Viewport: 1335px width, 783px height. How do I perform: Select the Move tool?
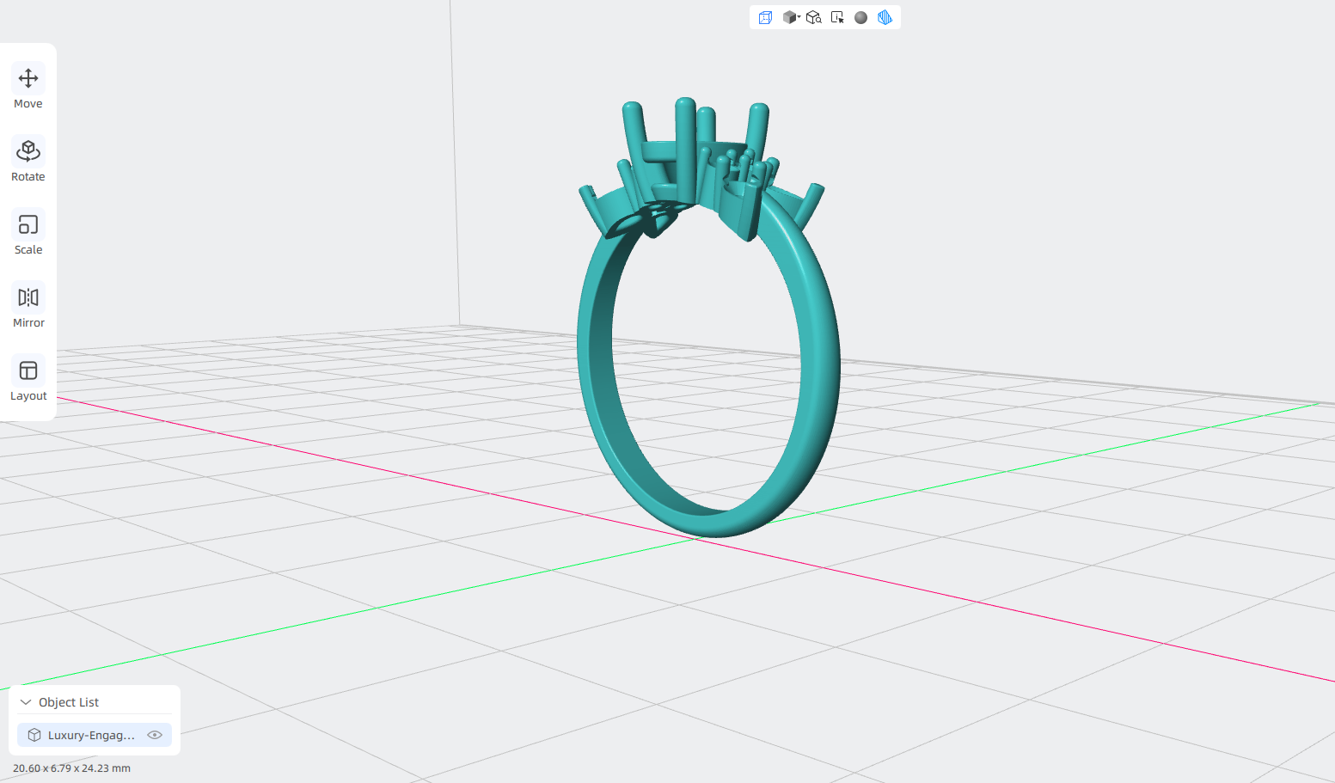click(x=28, y=88)
